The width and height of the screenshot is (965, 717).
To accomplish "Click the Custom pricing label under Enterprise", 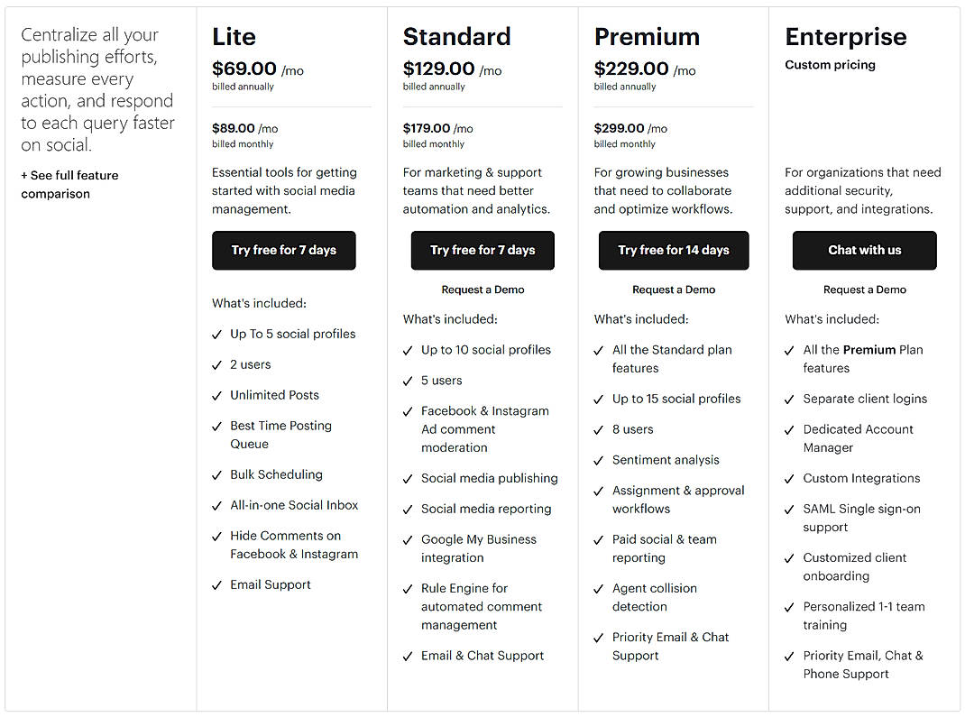I will coord(830,64).
